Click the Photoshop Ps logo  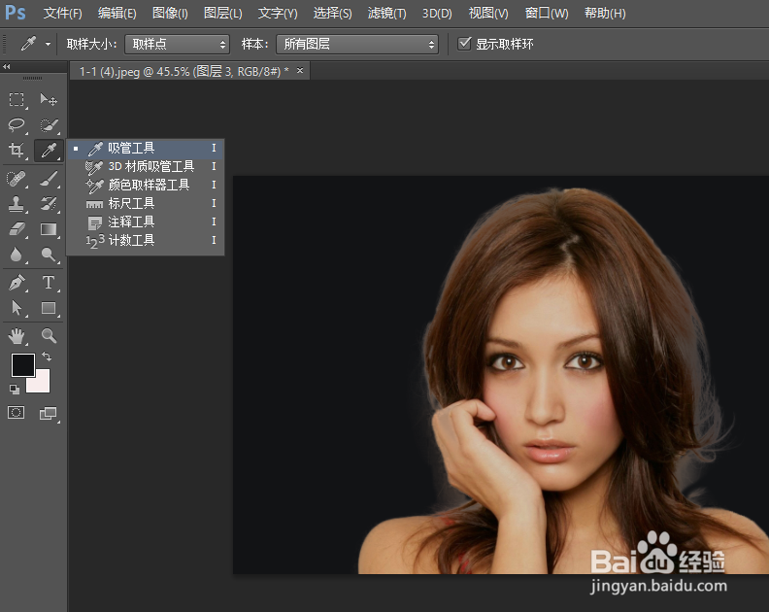[x=16, y=13]
